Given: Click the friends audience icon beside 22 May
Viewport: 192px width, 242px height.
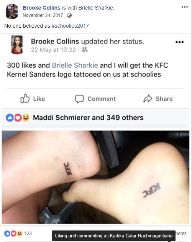Looking at the screenshot, I should pyautogui.click(x=85, y=50).
